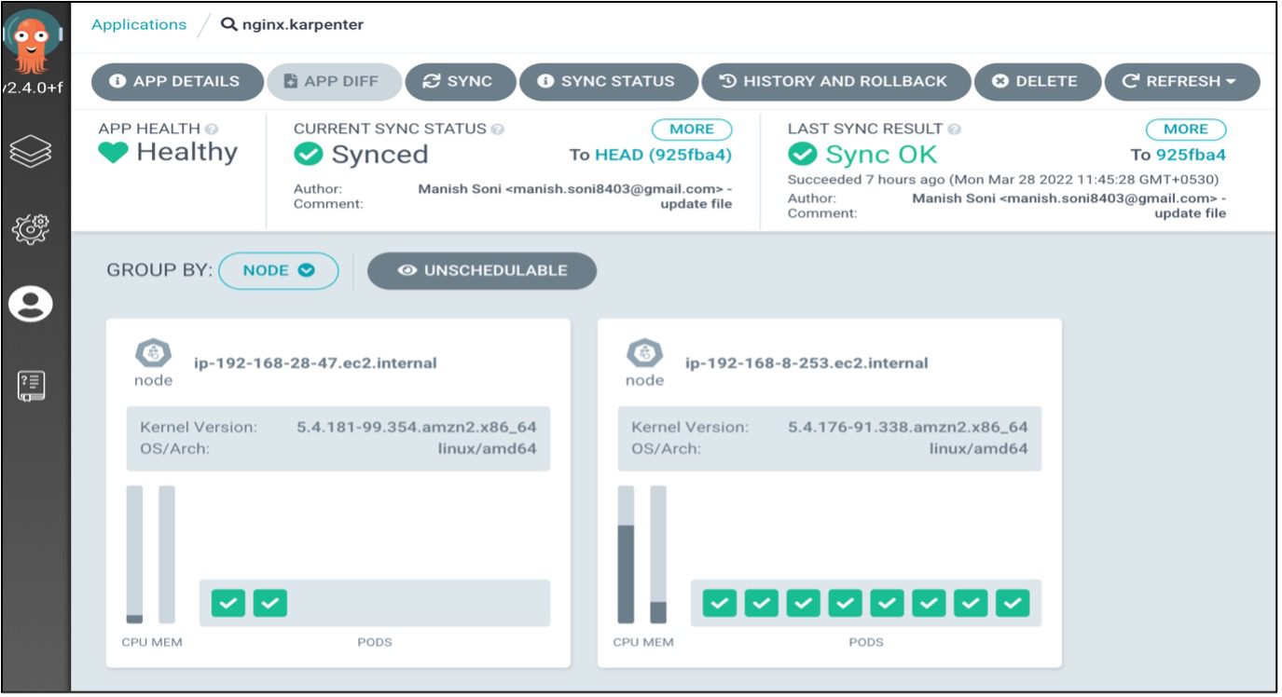The image size is (1282, 697).
Task: Select seventh pod on node ip-192-168-8-253
Action: [971, 603]
